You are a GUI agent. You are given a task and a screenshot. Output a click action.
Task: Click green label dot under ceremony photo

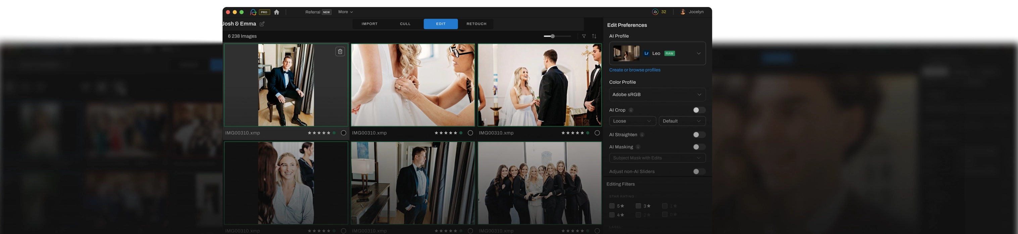(x=588, y=133)
